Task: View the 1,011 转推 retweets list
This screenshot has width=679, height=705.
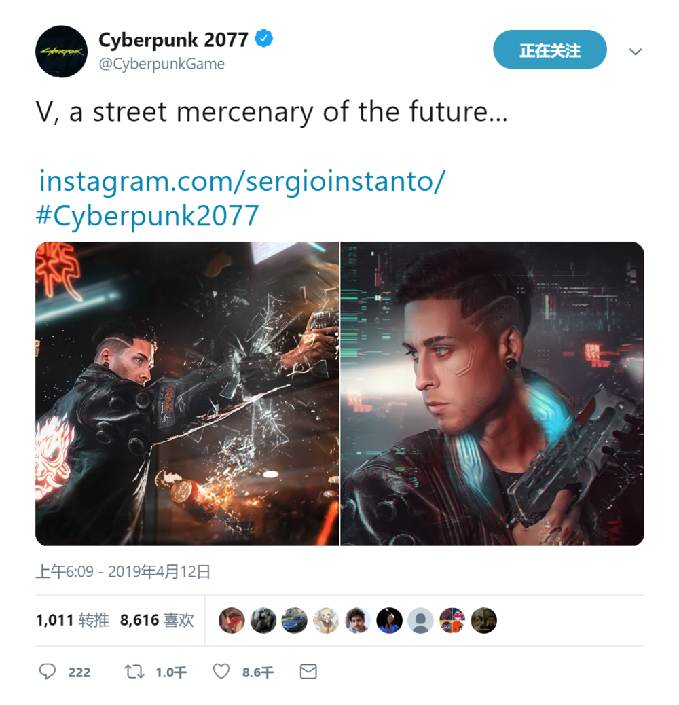Action: pyautogui.click(x=73, y=621)
